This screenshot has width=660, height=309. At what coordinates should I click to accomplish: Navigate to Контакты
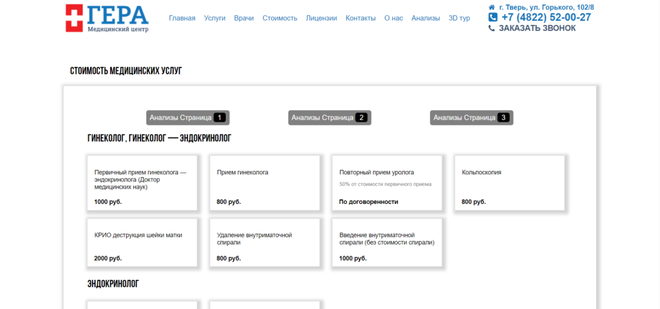tap(360, 18)
